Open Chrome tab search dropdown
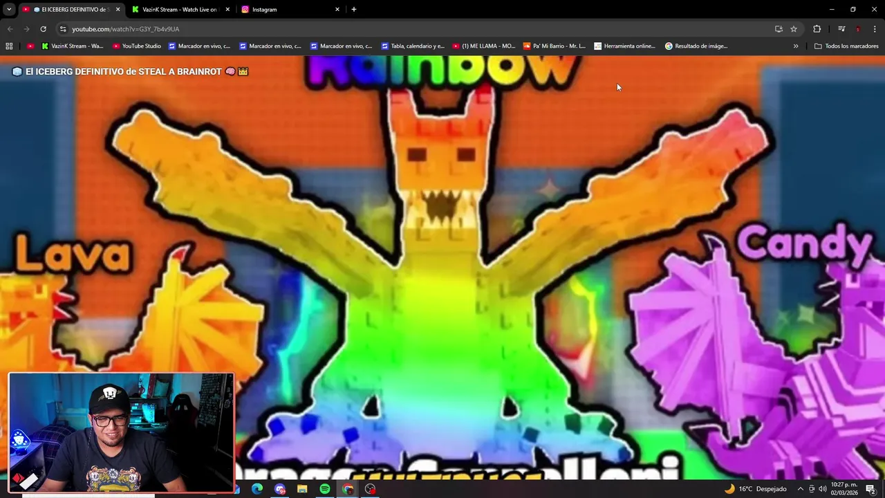 pyautogui.click(x=9, y=10)
